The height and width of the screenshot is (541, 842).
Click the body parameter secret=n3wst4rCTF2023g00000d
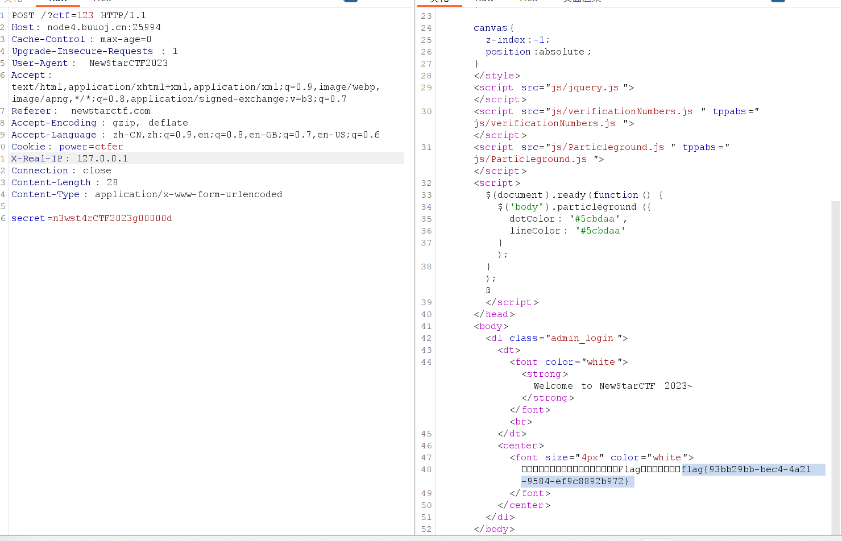click(x=92, y=218)
